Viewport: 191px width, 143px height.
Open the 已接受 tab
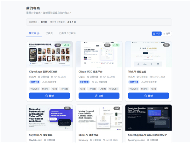(x=49, y=33)
